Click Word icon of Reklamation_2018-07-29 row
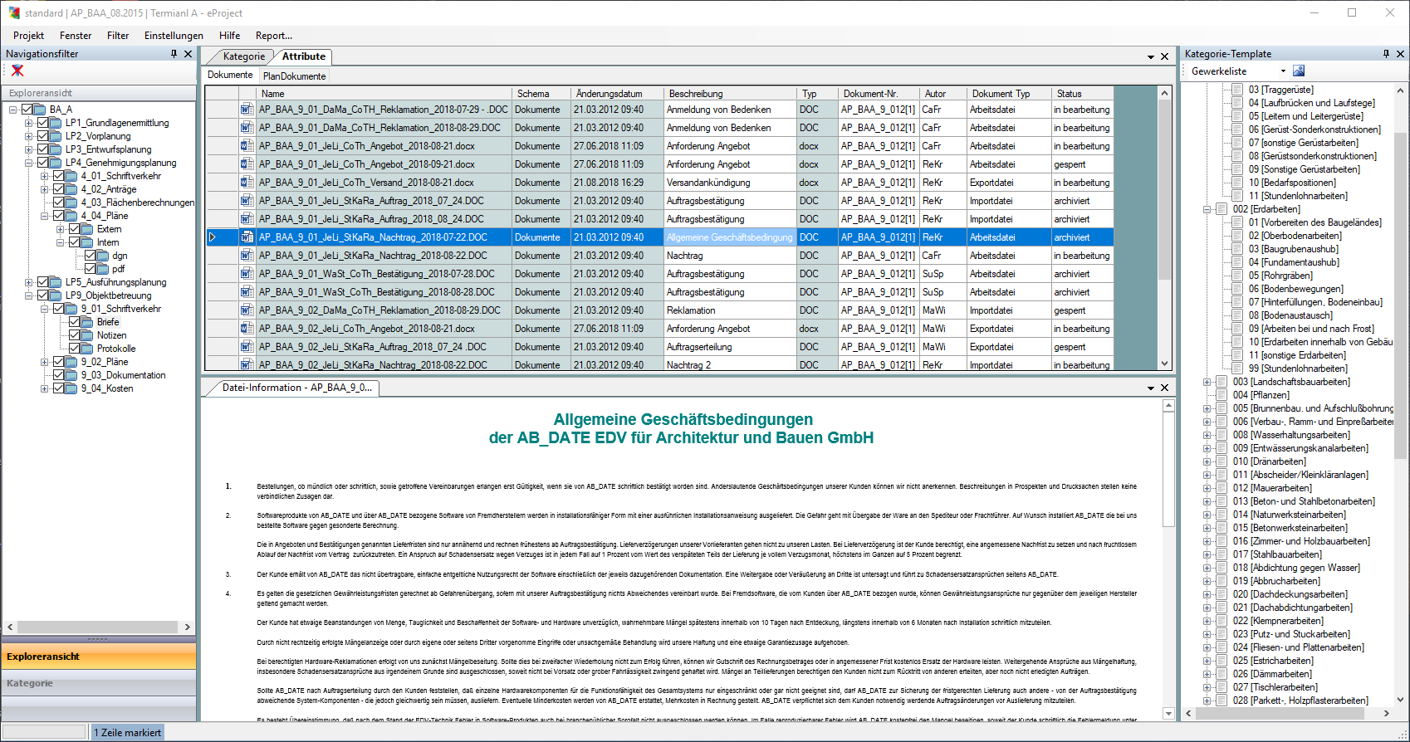The image size is (1410, 742). click(x=247, y=109)
